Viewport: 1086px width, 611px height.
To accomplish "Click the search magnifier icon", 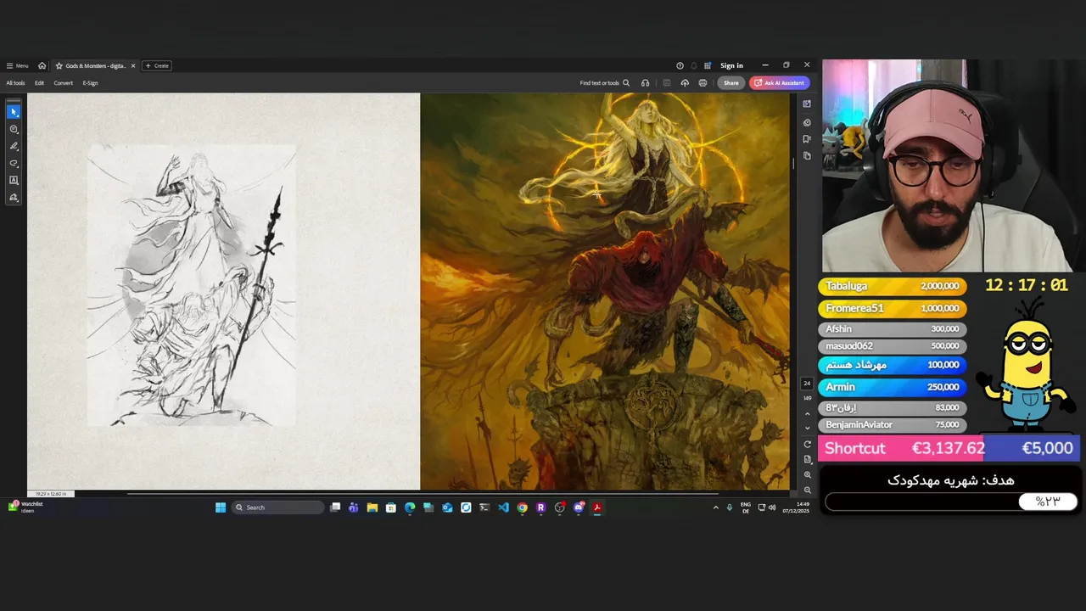I will click(x=626, y=83).
